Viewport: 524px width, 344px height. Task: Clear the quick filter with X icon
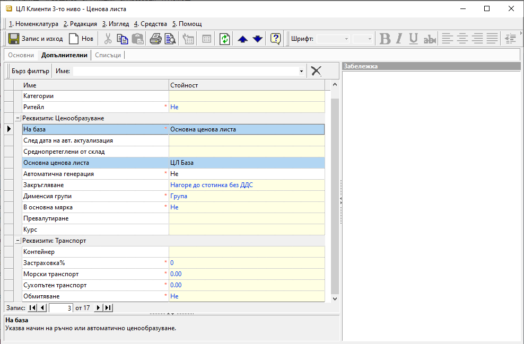click(316, 71)
